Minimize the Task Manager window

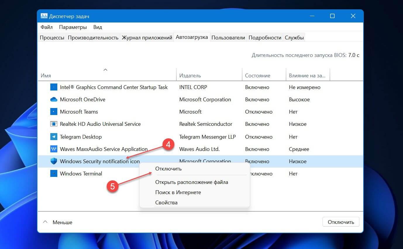pos(312,16)
